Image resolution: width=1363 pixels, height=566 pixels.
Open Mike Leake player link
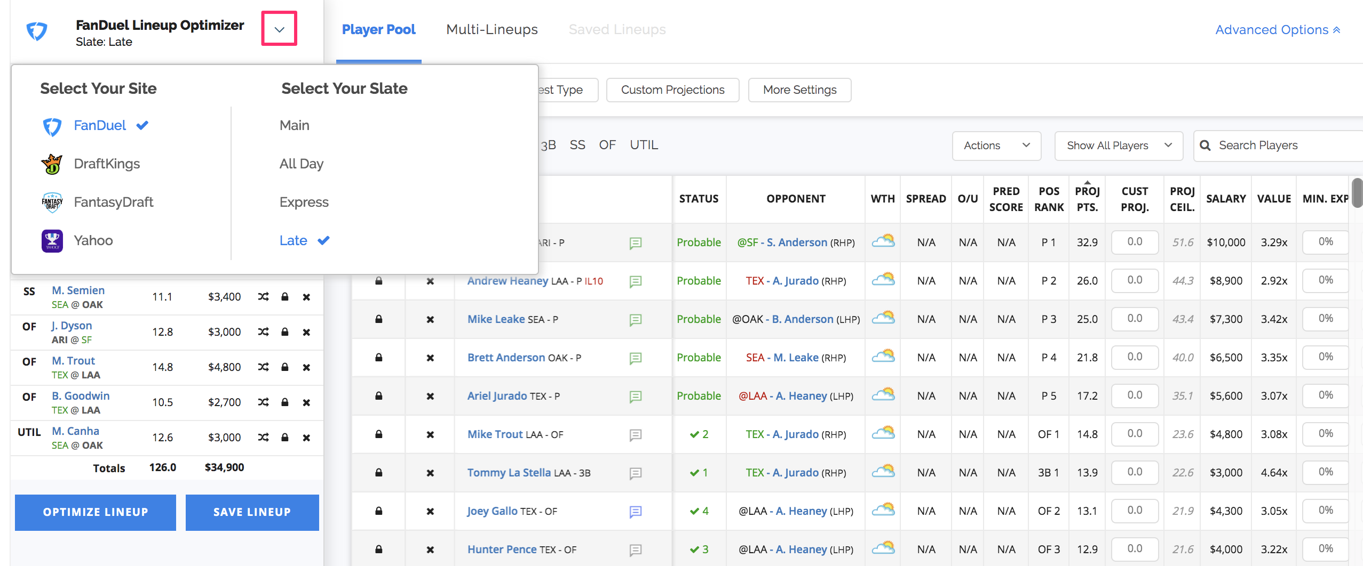pos(496,319)
